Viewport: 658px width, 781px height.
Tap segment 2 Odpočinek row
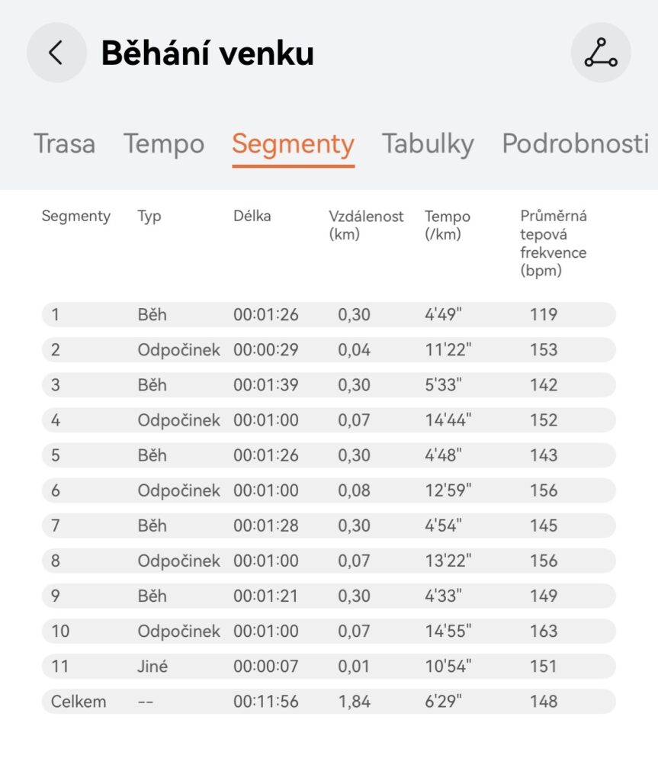click(328, 350)
